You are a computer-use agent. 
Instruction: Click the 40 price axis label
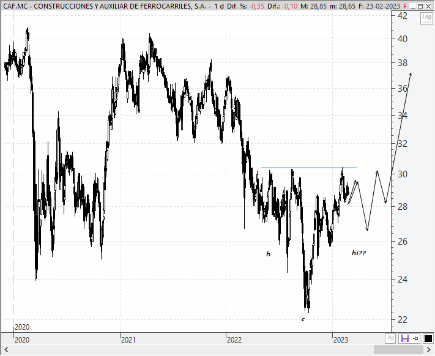[x=403, y=39]
